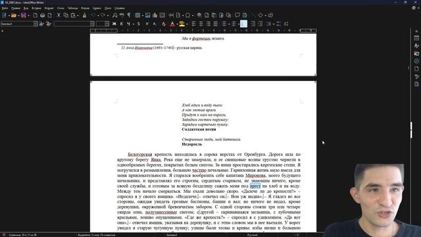The image size is (421, 237).
Task: Open Find and Replace magnifier icon
Action: click(x=114, y=15)
